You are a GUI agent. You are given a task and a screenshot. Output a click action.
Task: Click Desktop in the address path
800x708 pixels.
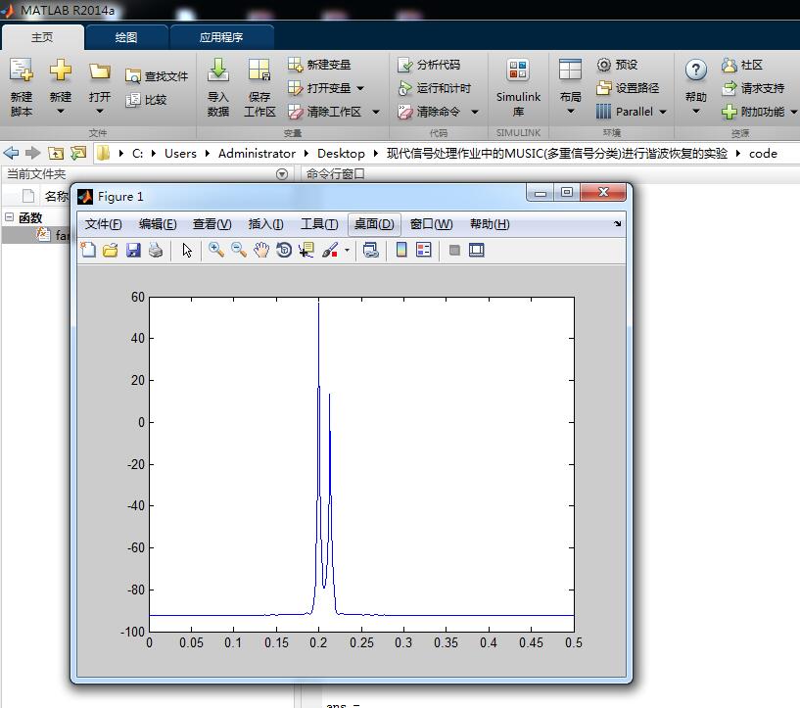click(341, 153)
